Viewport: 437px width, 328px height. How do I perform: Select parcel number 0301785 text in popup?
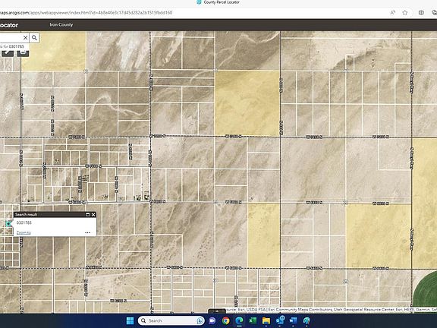pos(24,222)
